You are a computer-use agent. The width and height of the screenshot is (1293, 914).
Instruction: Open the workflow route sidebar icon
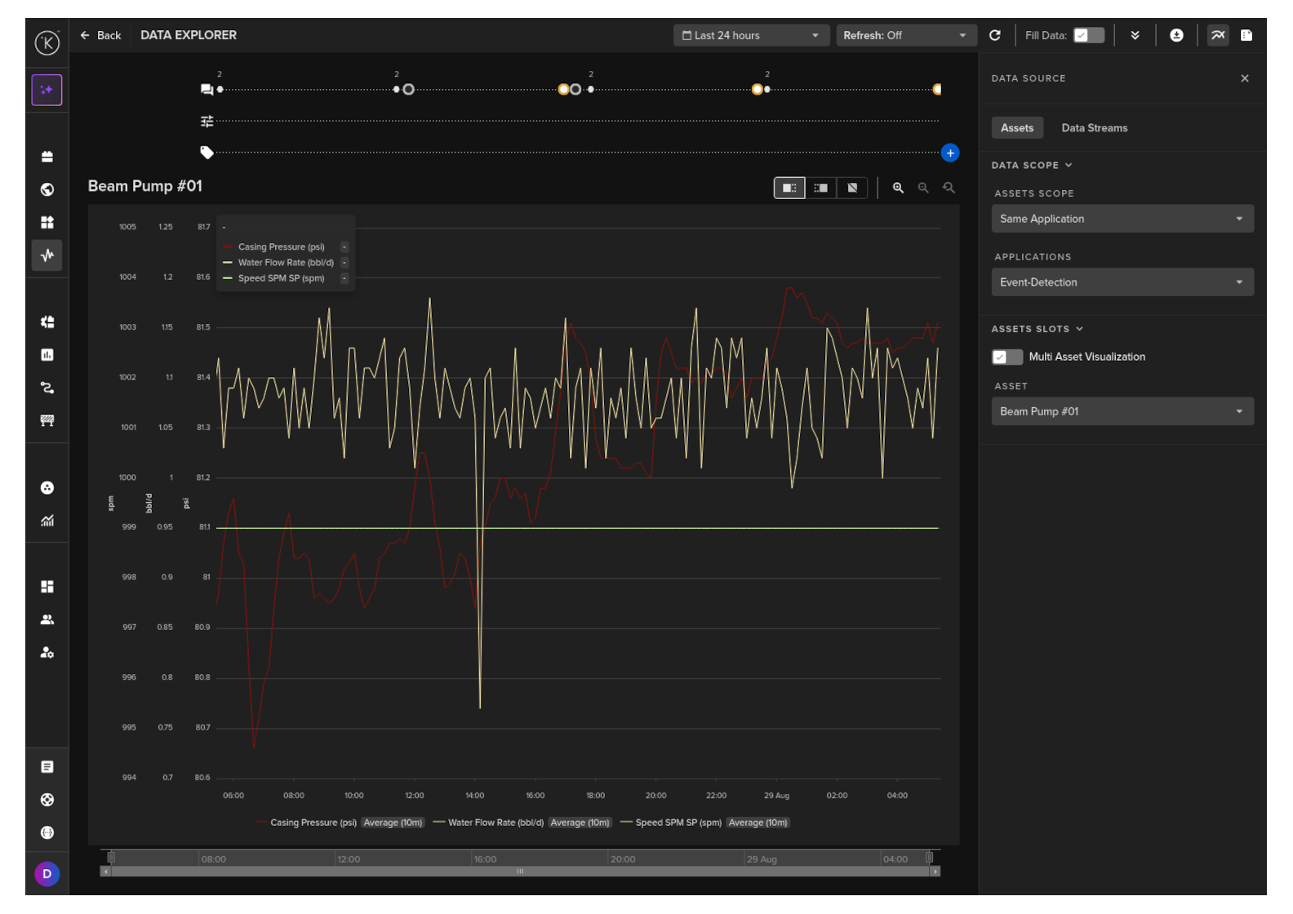click(47, 388)
